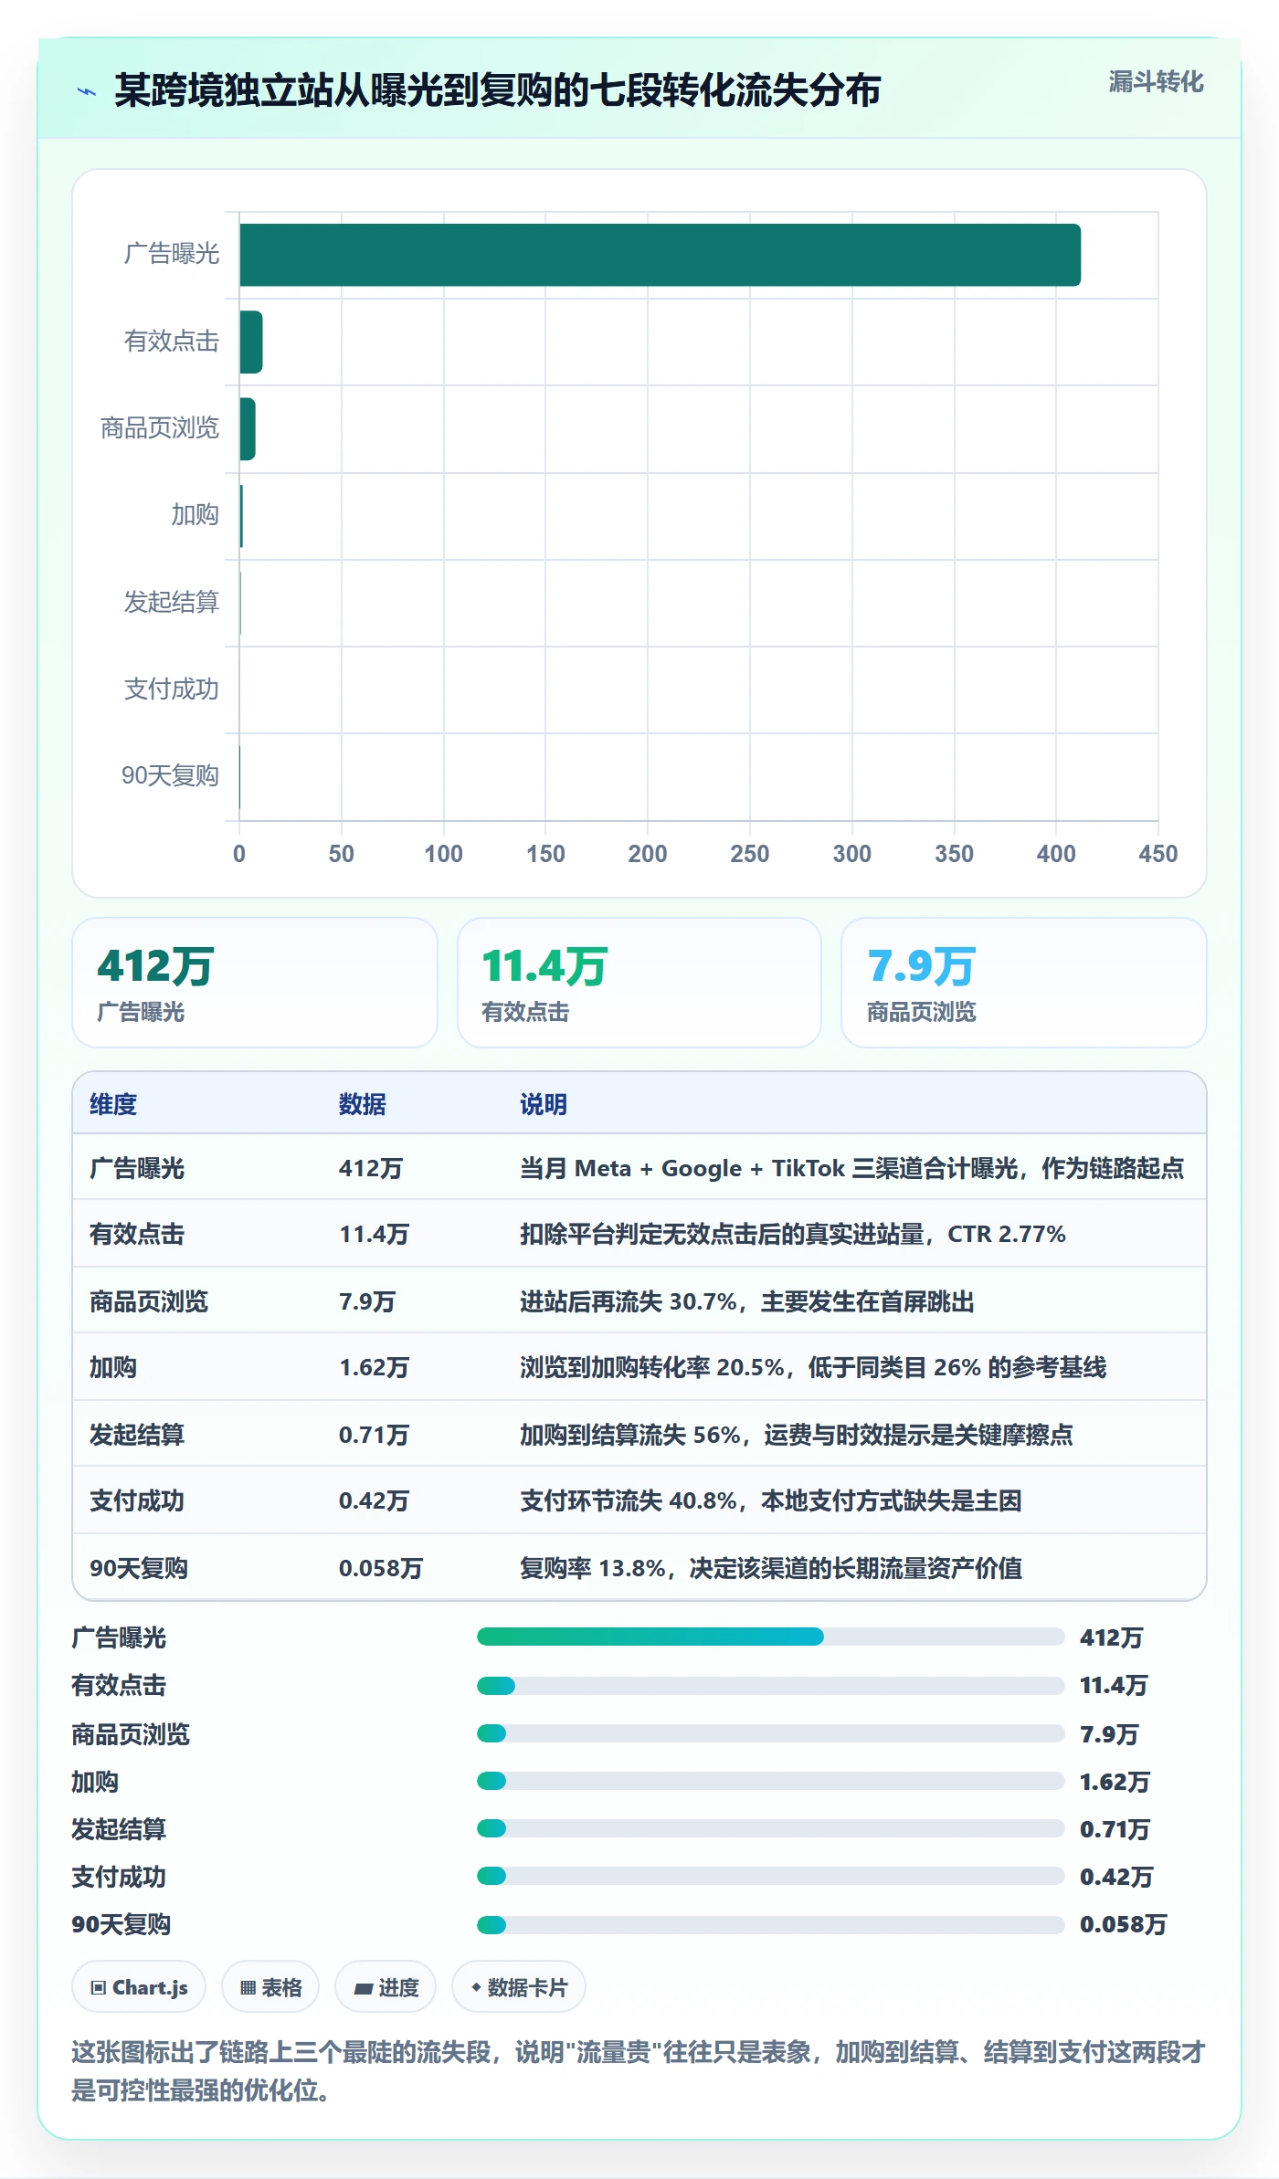Click the 广告曝光 bar in the chart
1279x2179 pixels.
(660, 255)
